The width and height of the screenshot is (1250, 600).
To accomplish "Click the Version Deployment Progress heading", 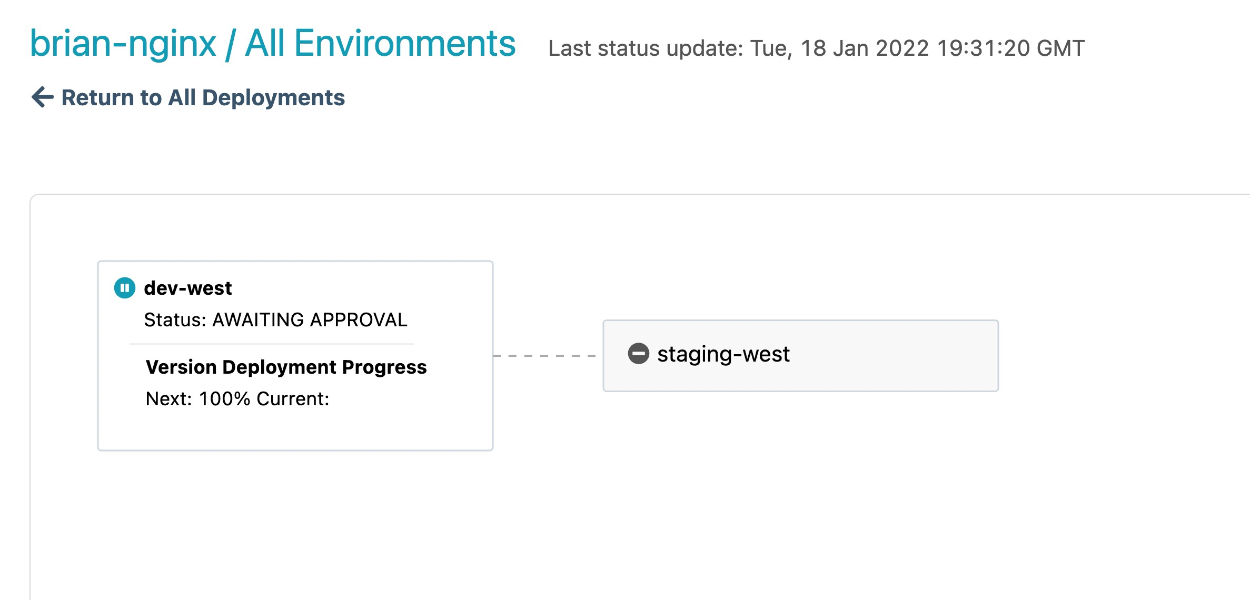I will point(286,367).
